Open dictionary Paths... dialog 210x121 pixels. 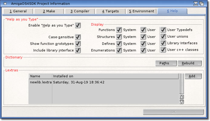(166, 63)
